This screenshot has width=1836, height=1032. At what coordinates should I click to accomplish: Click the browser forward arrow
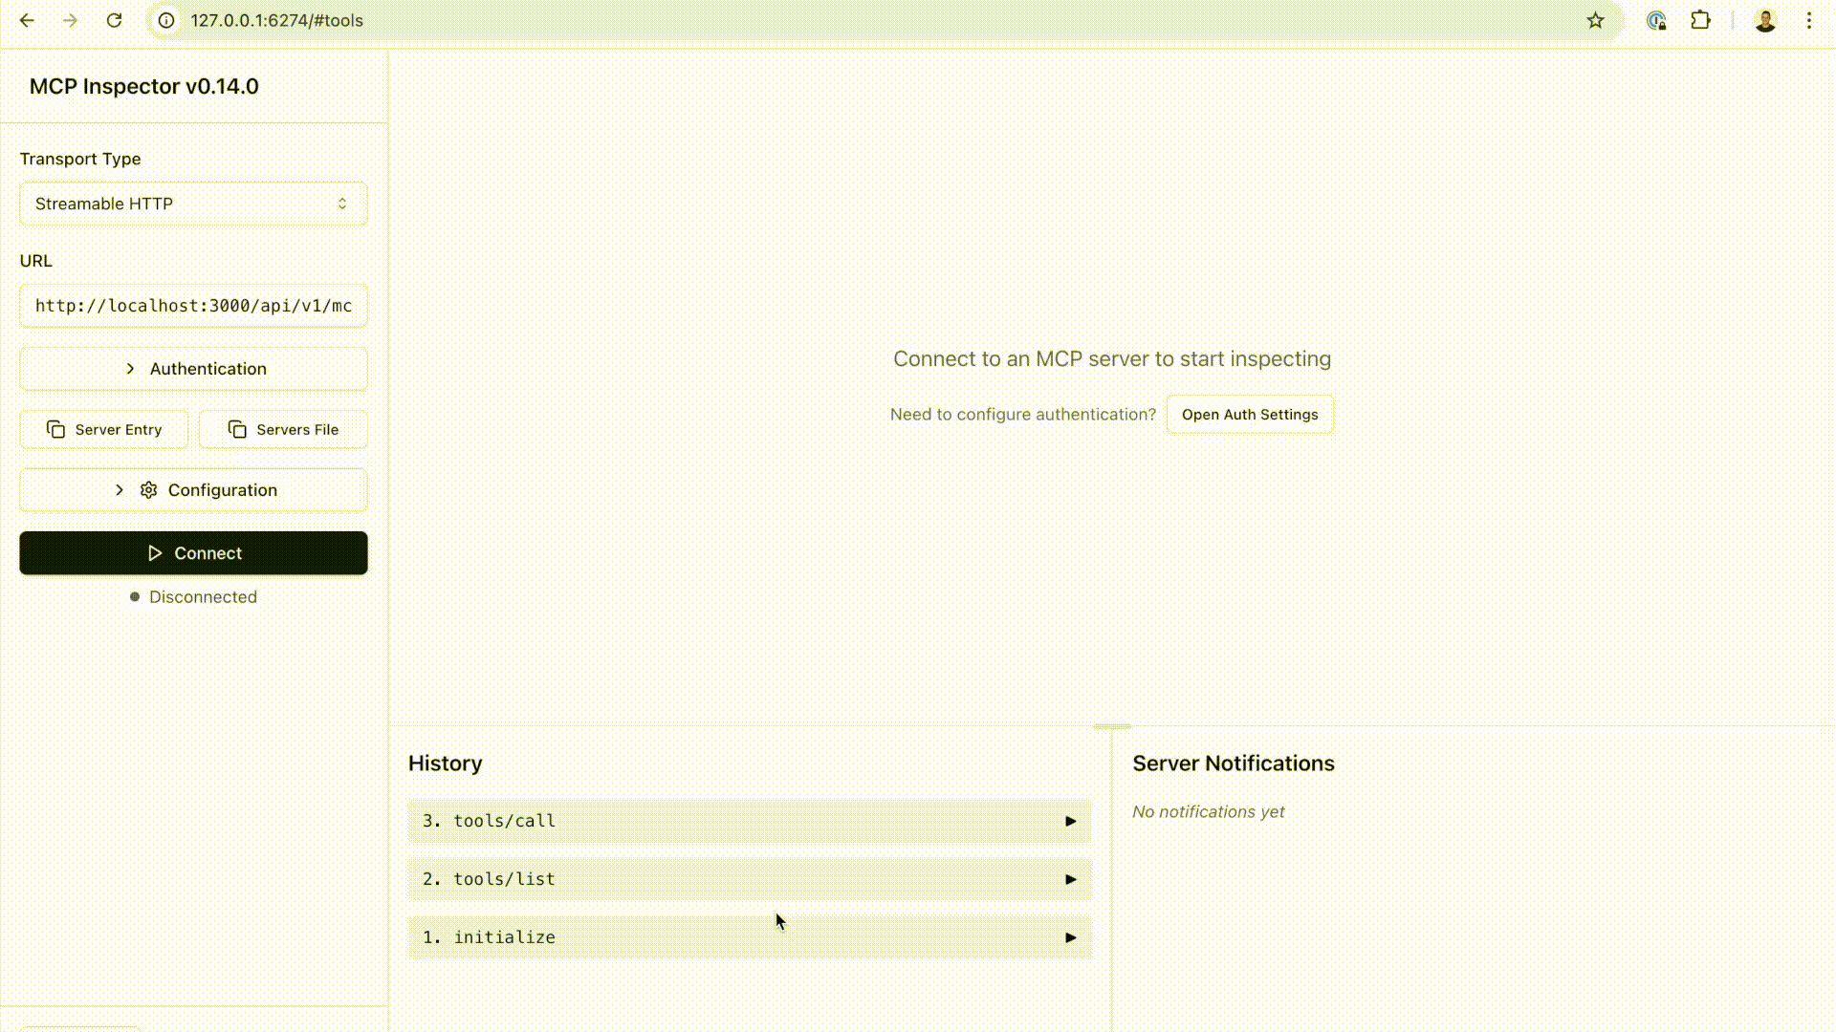click(x=71, y=20)
